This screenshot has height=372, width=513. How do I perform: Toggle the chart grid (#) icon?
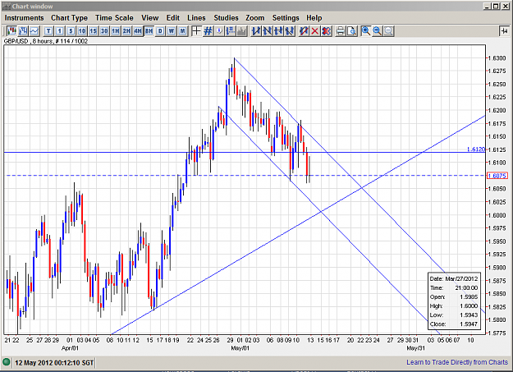(208, 31)
